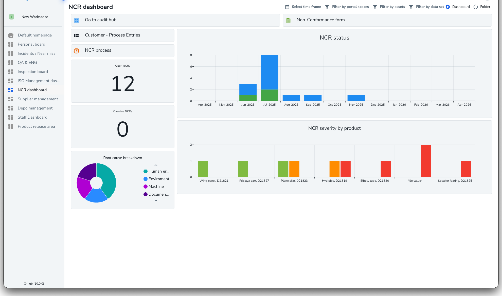Click the Non-Conformance form clipboard icon
This screenshot has height=296, width=502.
coord(288,20)
